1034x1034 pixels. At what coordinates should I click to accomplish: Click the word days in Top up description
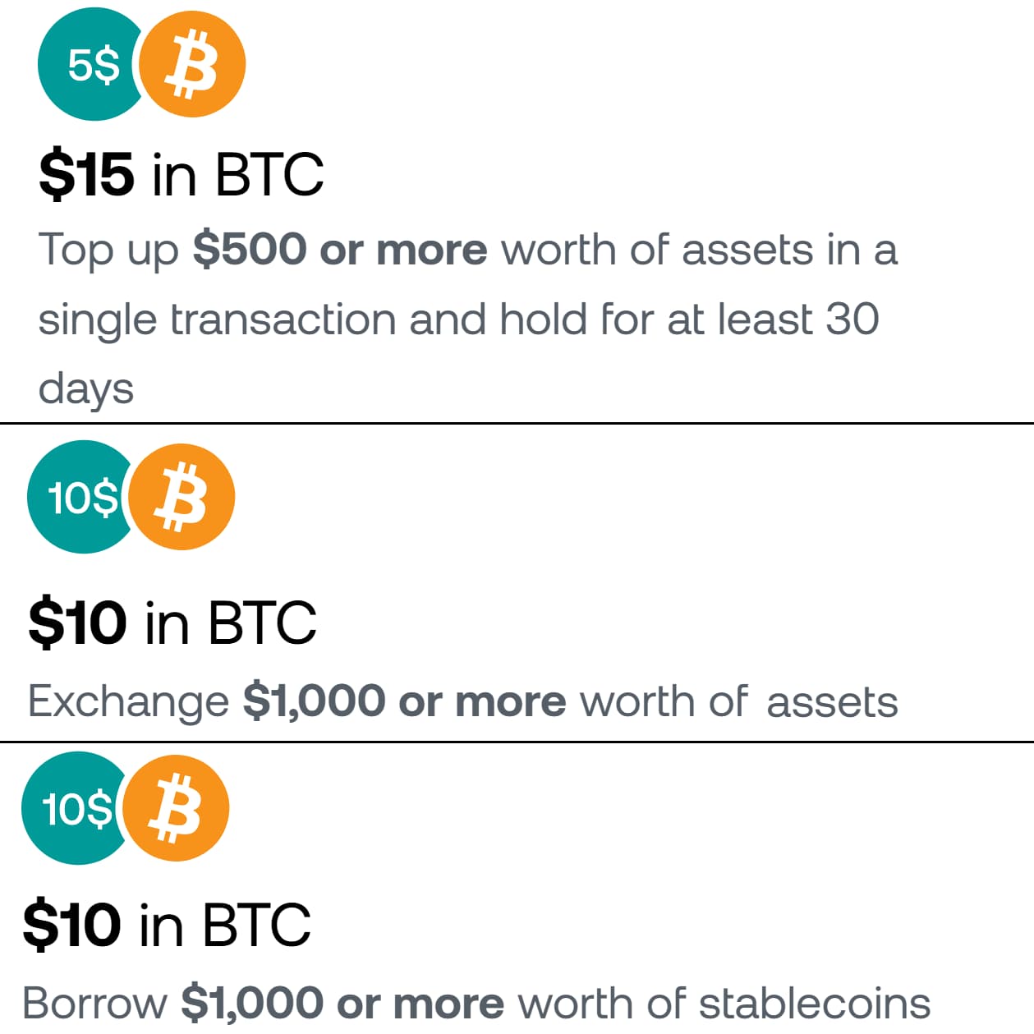(86, 388)
